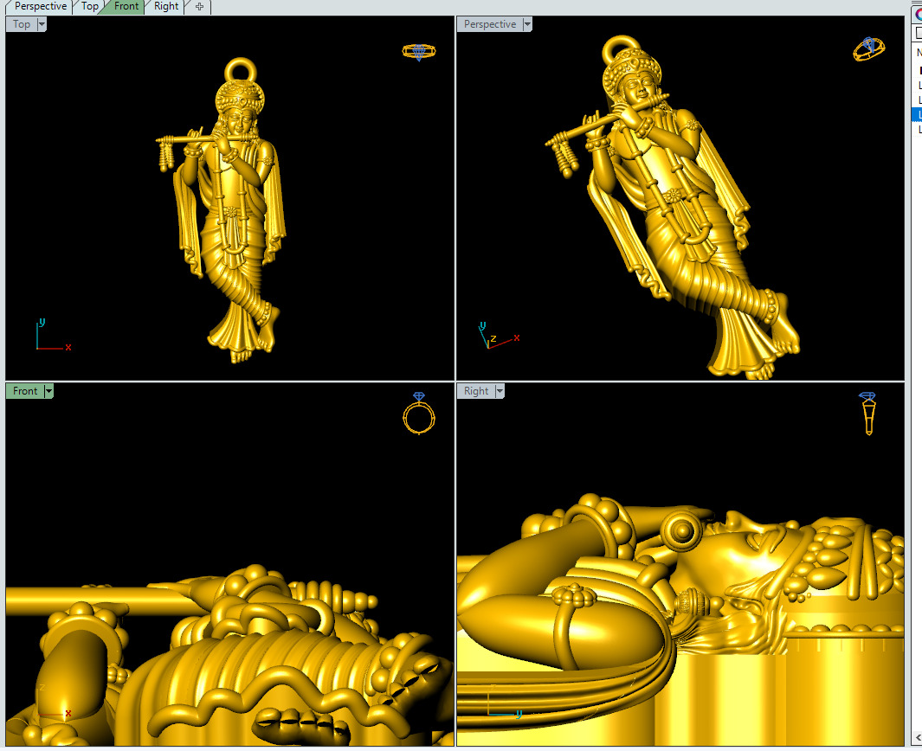
Task: Add a new viewport tab with plus icon
Action: (x=199, y=7)
